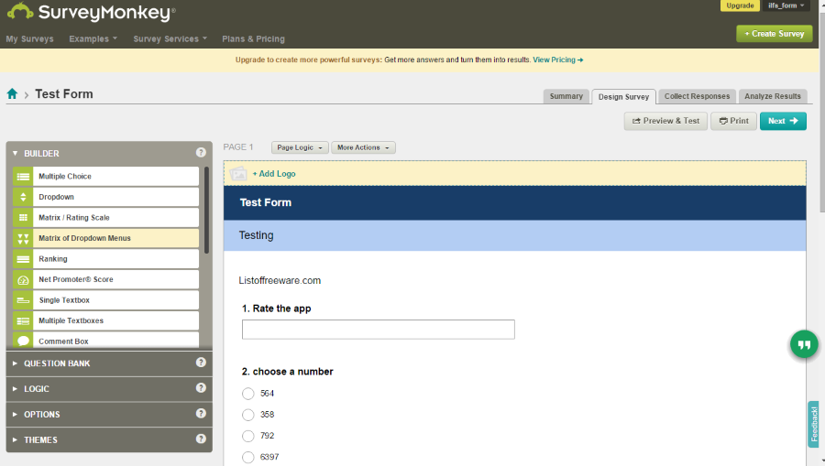Follow the View Pricing link
This screenshot has width=825, height=466.
(557, 60)
